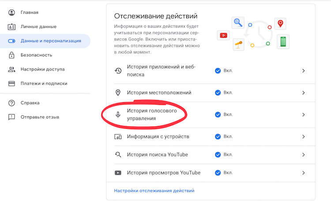Screen dimensions: 331x208
Task: Click the YouTube search history icon
Action: tap(118, 155)
